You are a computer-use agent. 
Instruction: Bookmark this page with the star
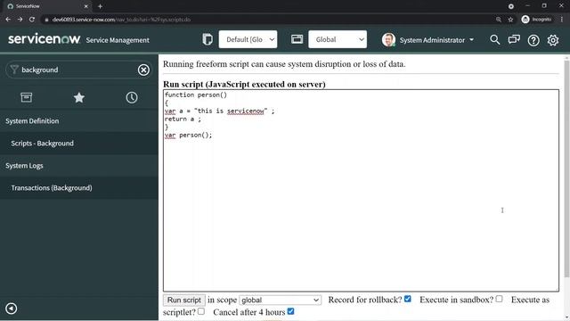click(510, 20)
